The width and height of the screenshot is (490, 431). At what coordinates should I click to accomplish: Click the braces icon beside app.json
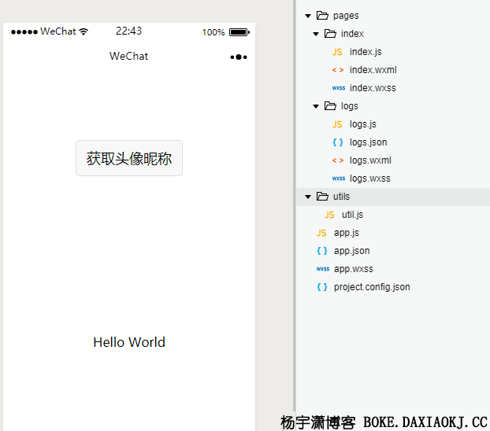click(x=322, y=251)
